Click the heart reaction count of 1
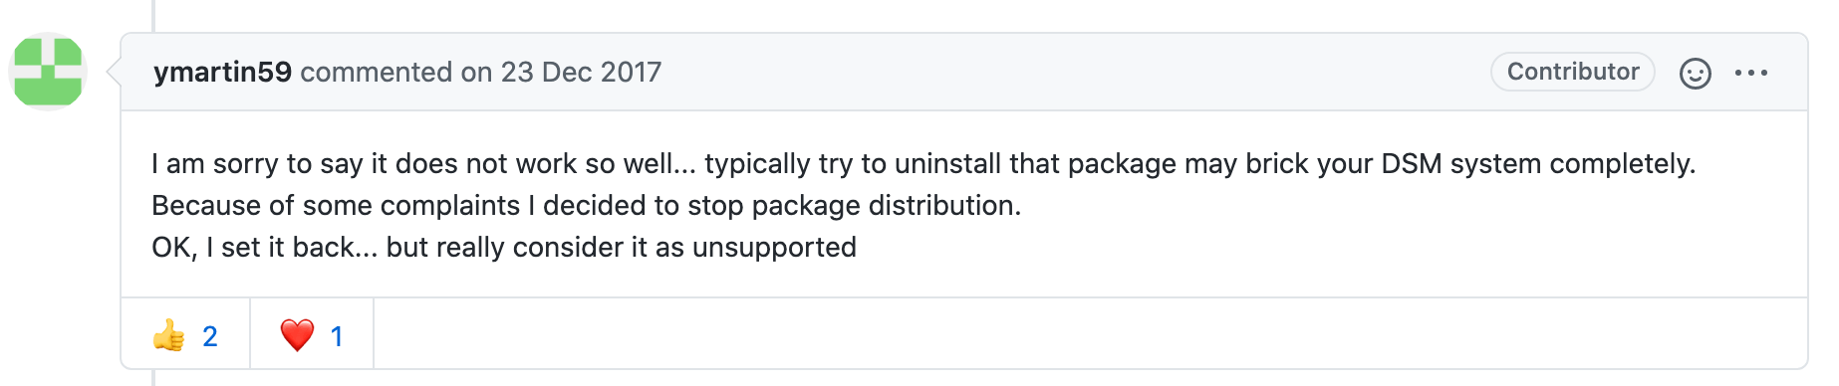 pyautogui.click(x=337, y=336)
